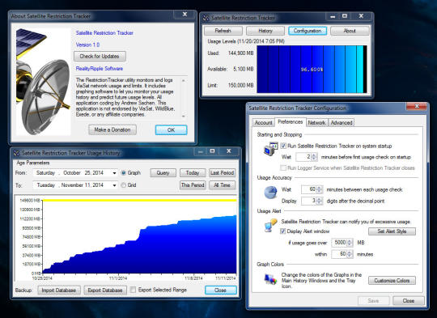
Task: Click the About button in main window
Action: pyautogui.click(x=350, y=31)
